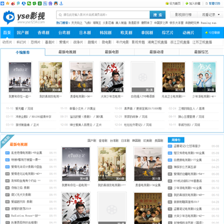Open the 观看记录 dropdown
224x224 pixels.
[210, 15]
